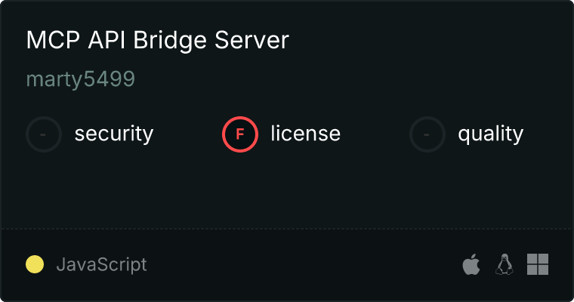Click the blank area right of the title

point(423,41)
